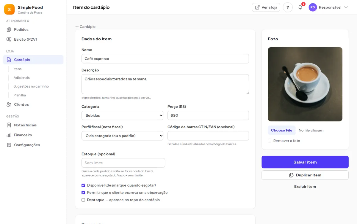
Task: Select Sugestões no carrinho
Action: [x=31, y=86]
